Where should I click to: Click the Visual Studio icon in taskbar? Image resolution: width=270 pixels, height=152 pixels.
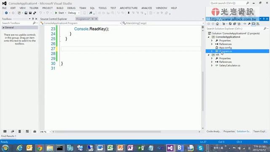[x=170, y=148]
